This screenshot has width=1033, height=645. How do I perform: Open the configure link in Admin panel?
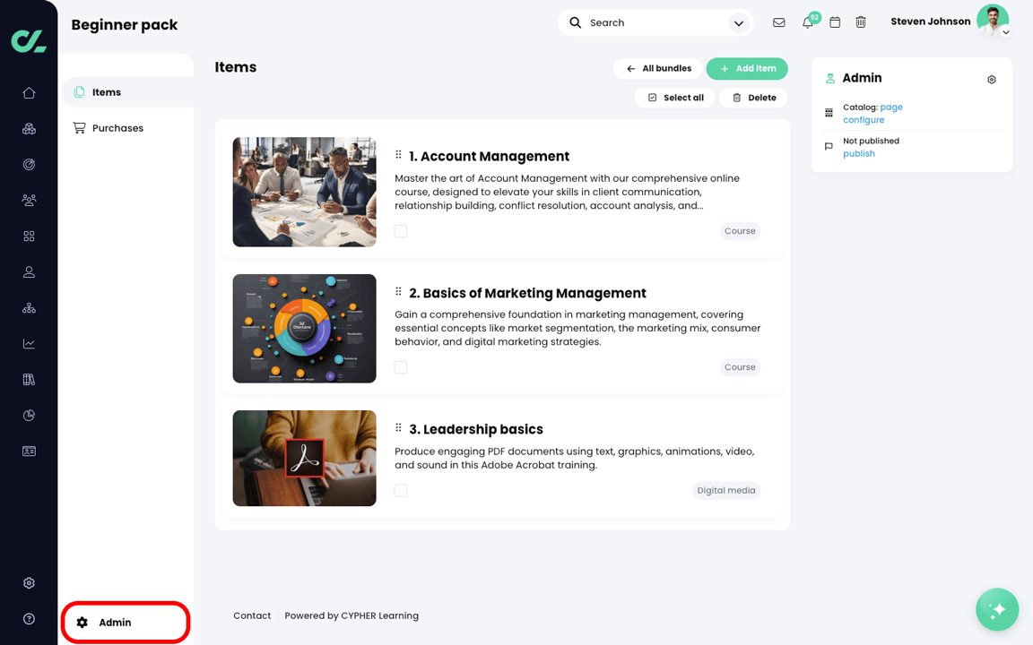864,120
